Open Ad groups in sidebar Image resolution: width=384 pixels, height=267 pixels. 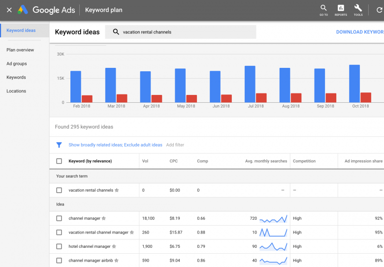[x=17, y=63]
